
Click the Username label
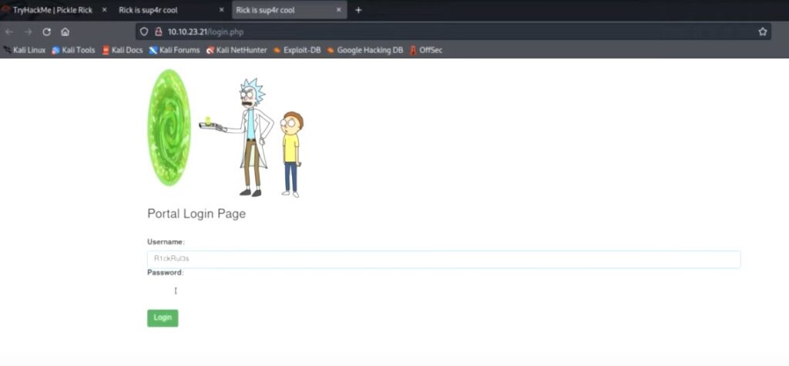[x=166, y=242]
